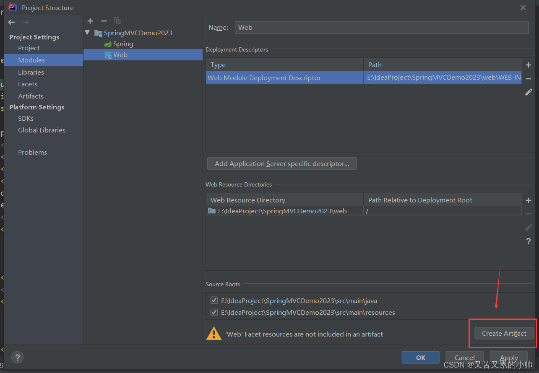Click the Web facet icon

point(108,55)
